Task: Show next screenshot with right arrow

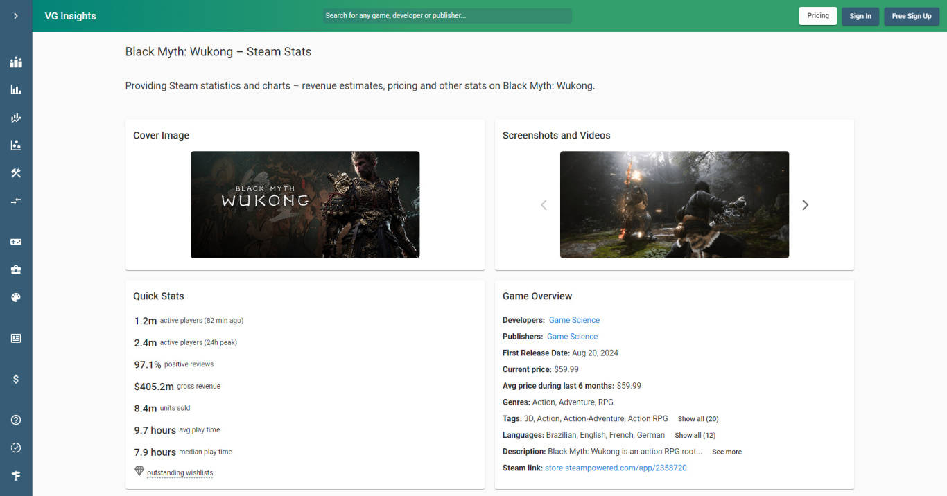Action: pos(805,205)
